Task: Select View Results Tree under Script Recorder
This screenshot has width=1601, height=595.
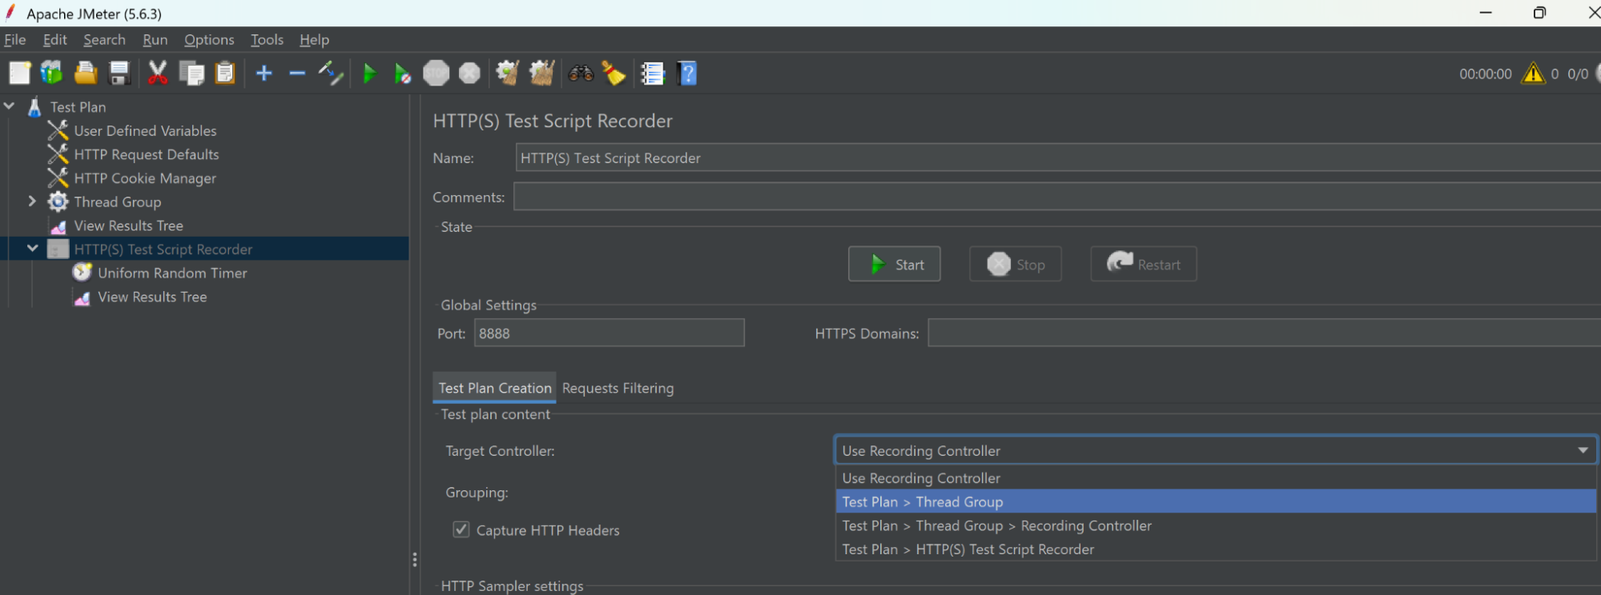Action: [x=152, y=297]
